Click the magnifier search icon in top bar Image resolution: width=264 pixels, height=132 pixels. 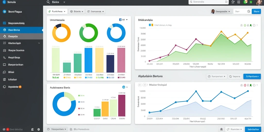click(x=48, y=2)
